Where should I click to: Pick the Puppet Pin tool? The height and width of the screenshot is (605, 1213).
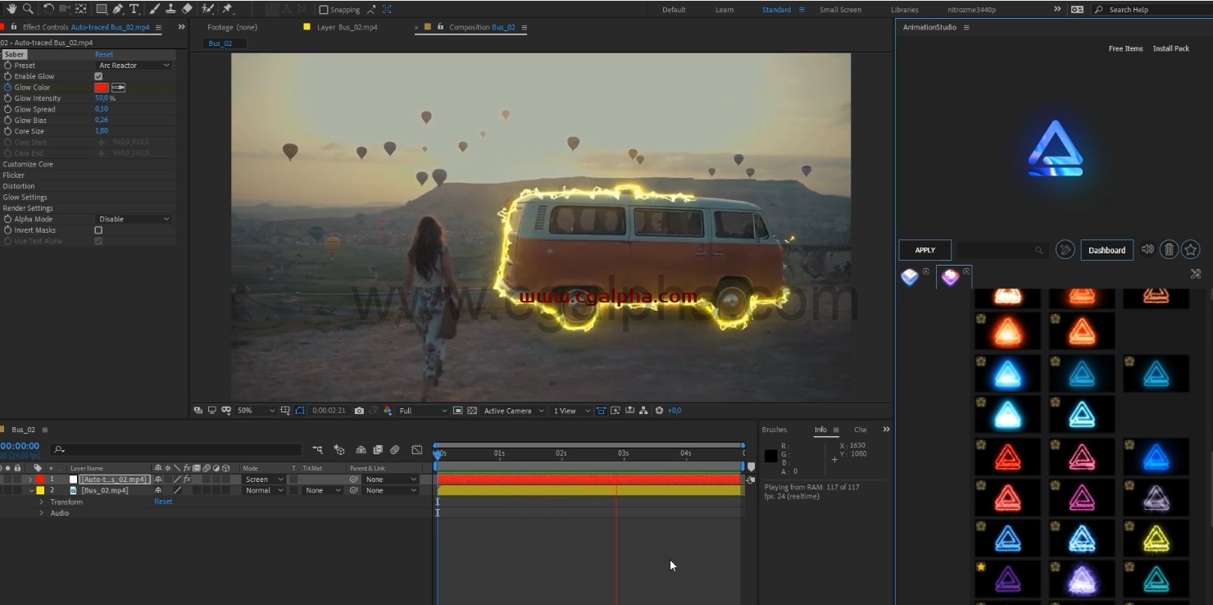point(227,9)
